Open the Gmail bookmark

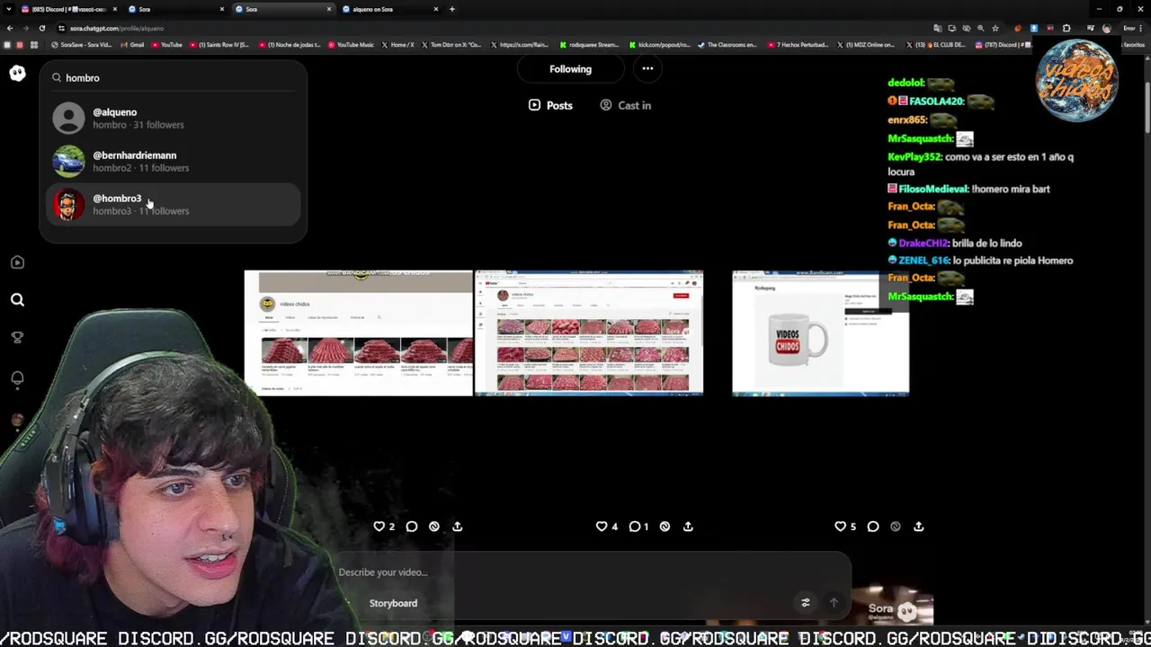[132, 45]
